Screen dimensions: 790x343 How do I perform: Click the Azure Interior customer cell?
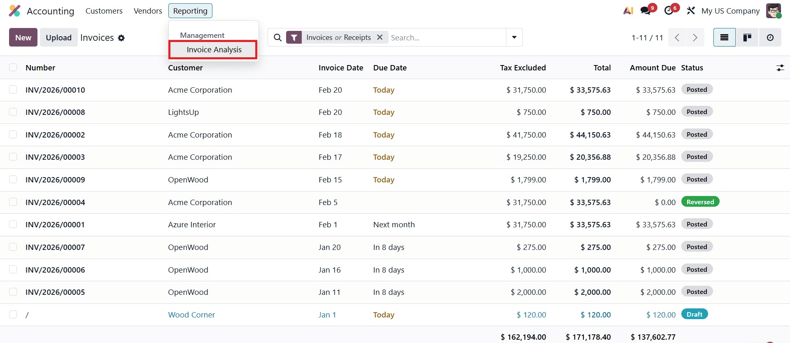coord(192,224)
